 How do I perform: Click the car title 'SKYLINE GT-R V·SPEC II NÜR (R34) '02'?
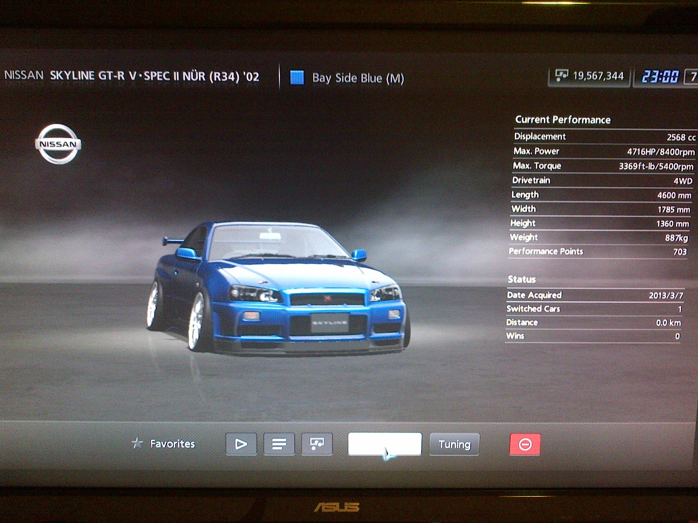pos(155,76)
